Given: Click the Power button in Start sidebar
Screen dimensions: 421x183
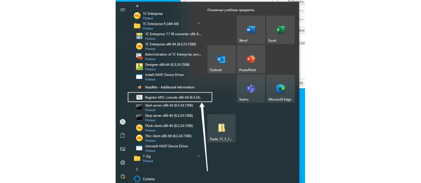Looking at the screenshot, I should pos(123,176).
